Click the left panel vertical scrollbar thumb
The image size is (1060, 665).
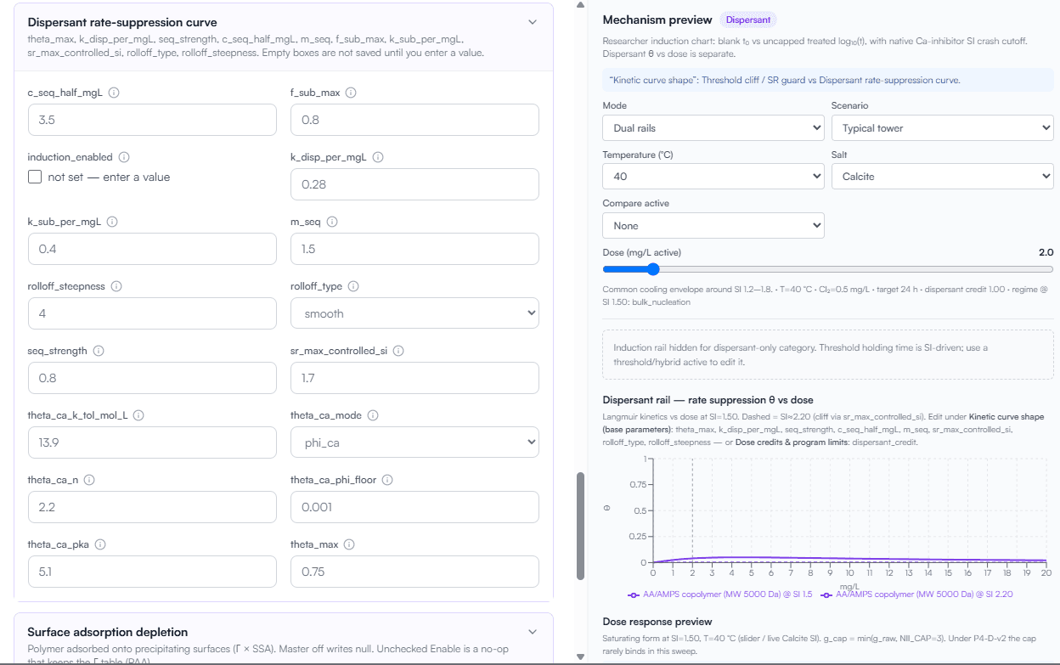click(581, 525)
